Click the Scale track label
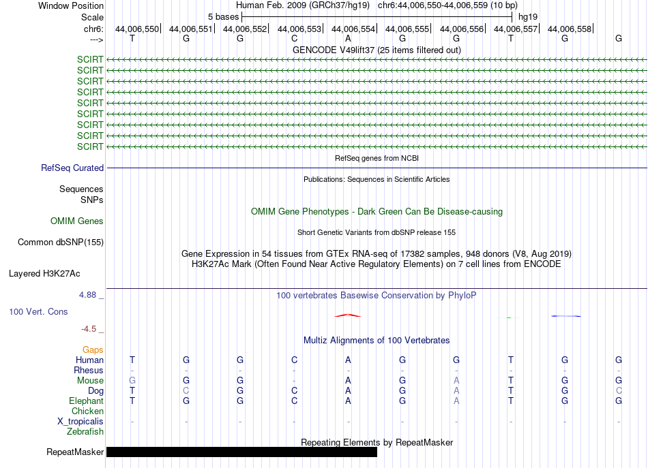Viewport: 648px width, 468px height. pos(92,17)
